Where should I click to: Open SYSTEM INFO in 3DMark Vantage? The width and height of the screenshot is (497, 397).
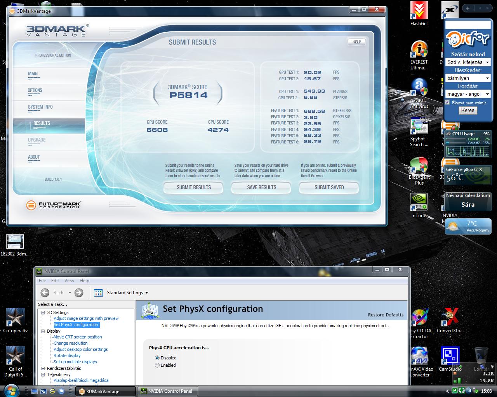click(x=40, y=107)
